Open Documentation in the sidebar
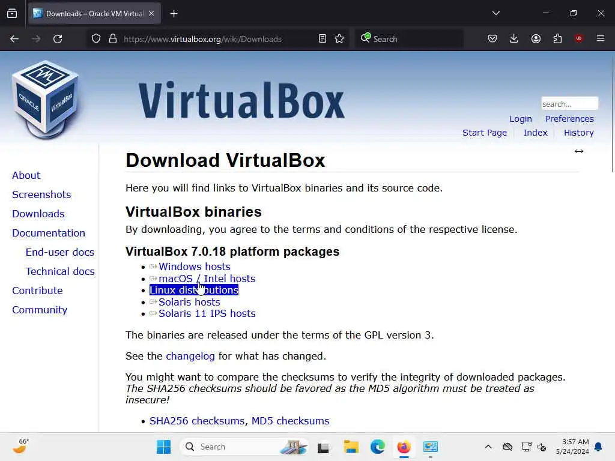The width and height of the screenshot is (615, 461). [48, 233]
